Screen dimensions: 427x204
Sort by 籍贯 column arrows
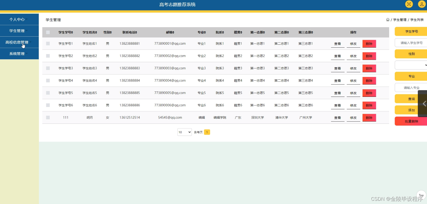tap(241, 32)
